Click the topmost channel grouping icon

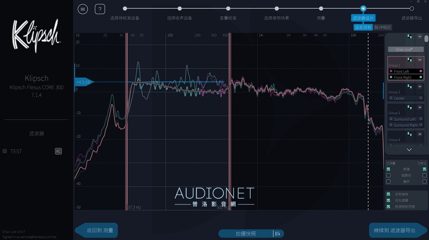pos(409,36)
